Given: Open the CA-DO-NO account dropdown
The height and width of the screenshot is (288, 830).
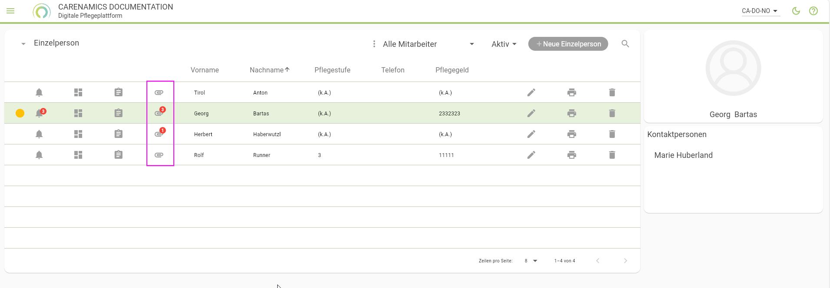Looking at the screenshot, I should click(760, 11).
